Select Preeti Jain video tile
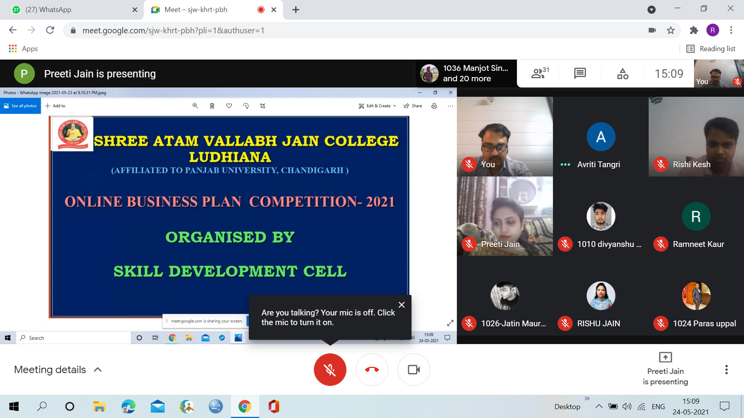The height and width of the screenshot is (418, 744). click(505, 216)
